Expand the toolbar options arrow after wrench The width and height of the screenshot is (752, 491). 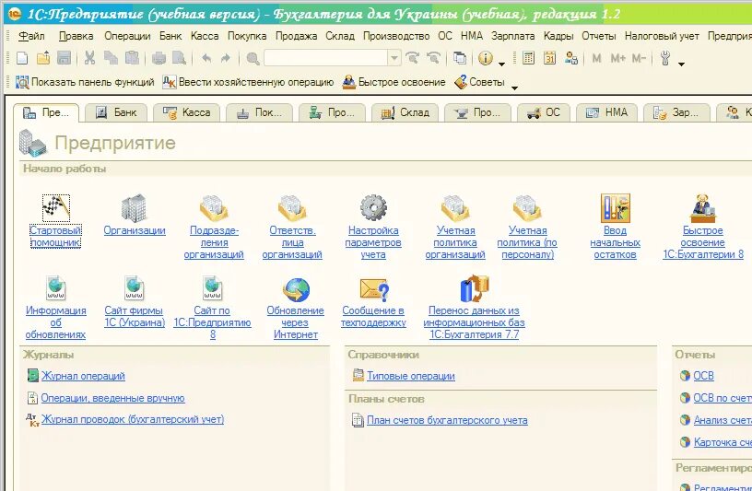click(681, 64)
